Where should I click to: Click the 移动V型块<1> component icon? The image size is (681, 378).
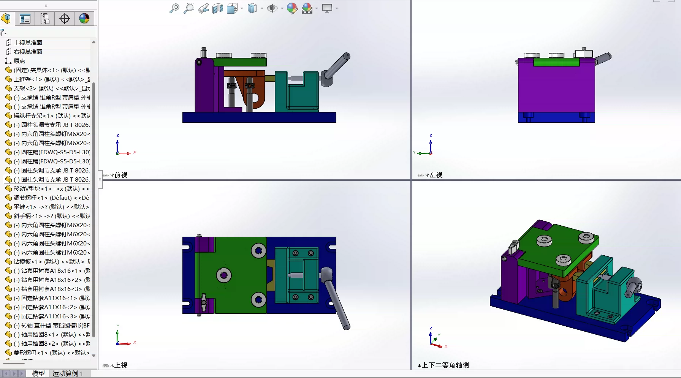[x=9, y=188]
